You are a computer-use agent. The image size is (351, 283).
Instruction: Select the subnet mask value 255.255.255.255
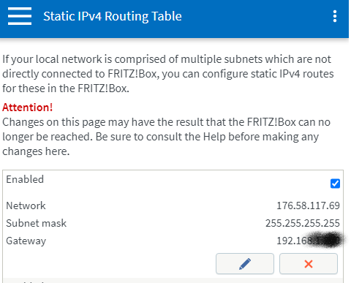coord(303,223)
